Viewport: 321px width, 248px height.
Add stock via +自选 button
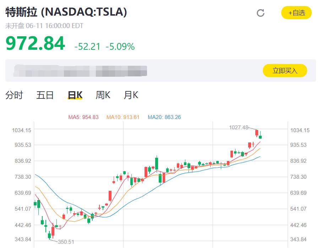pos(296,13)
